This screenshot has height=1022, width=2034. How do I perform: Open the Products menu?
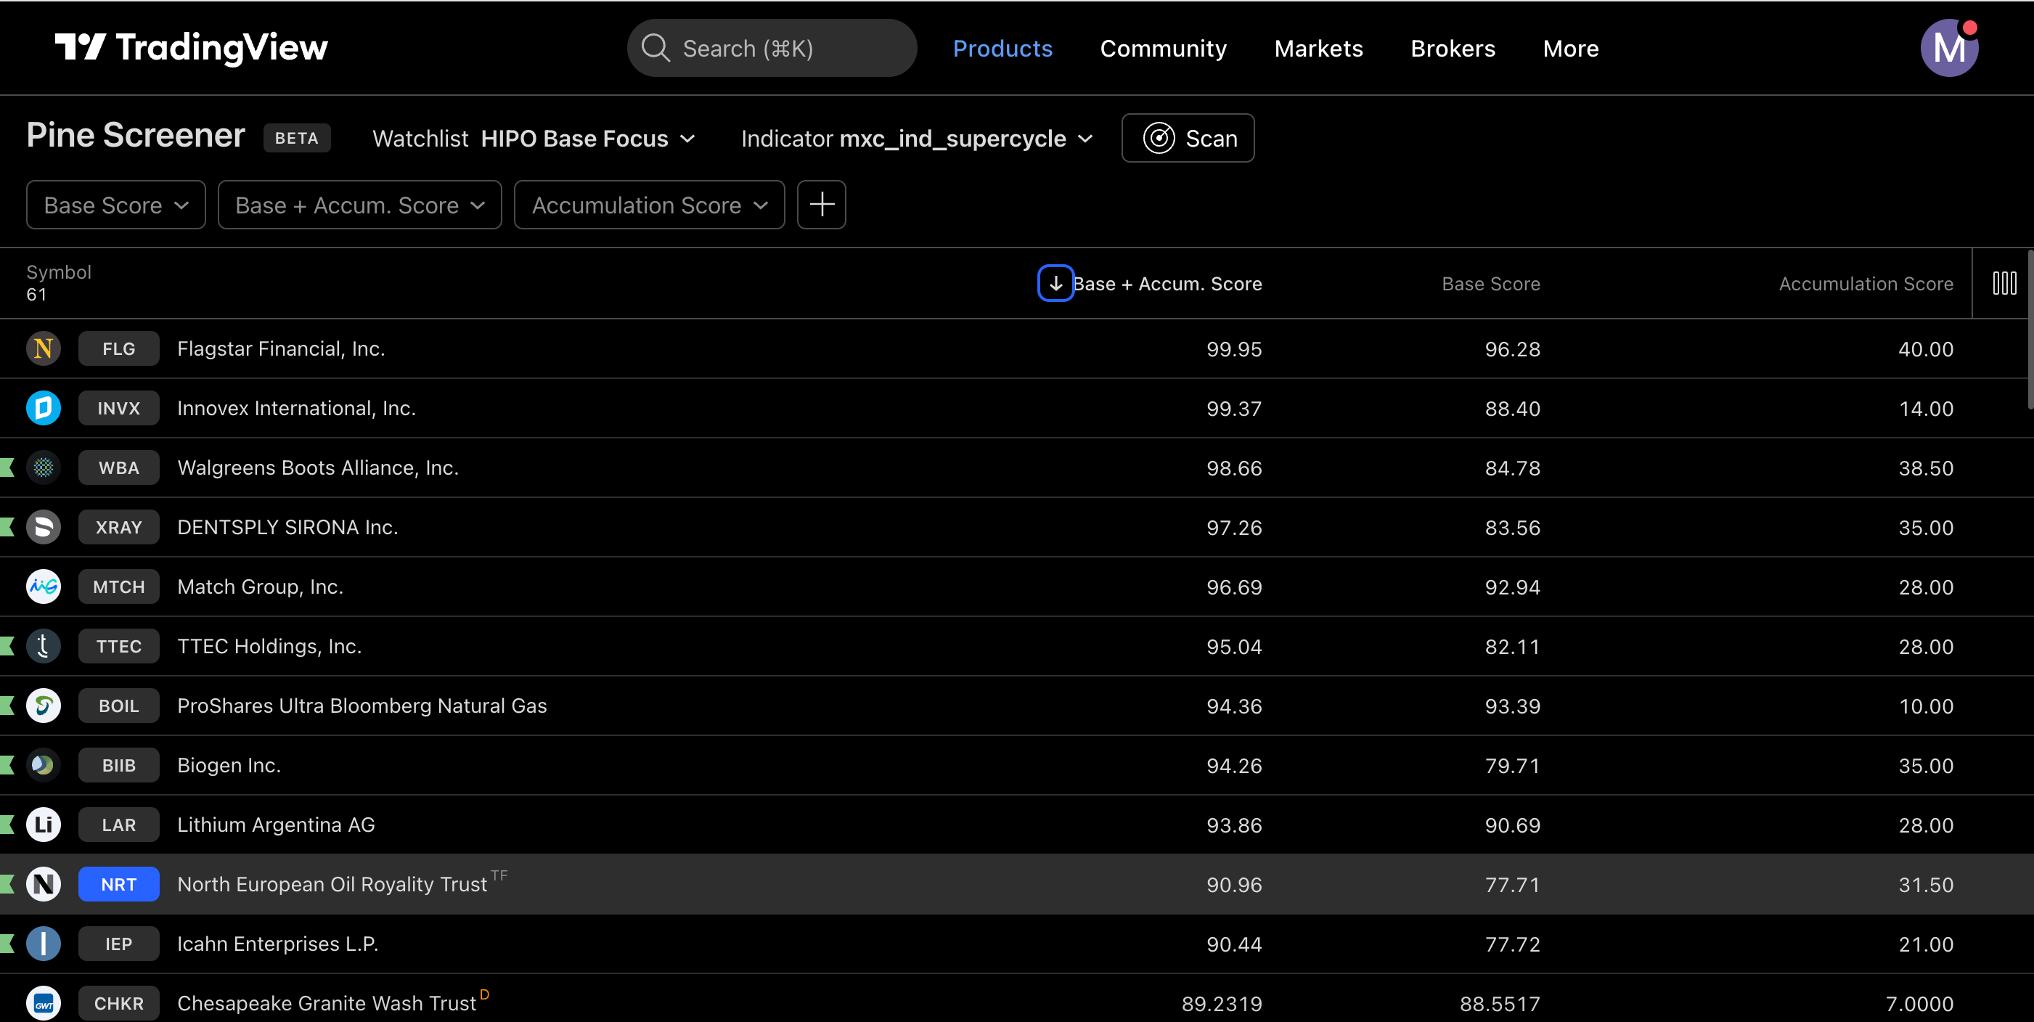tap(1002, 48)
